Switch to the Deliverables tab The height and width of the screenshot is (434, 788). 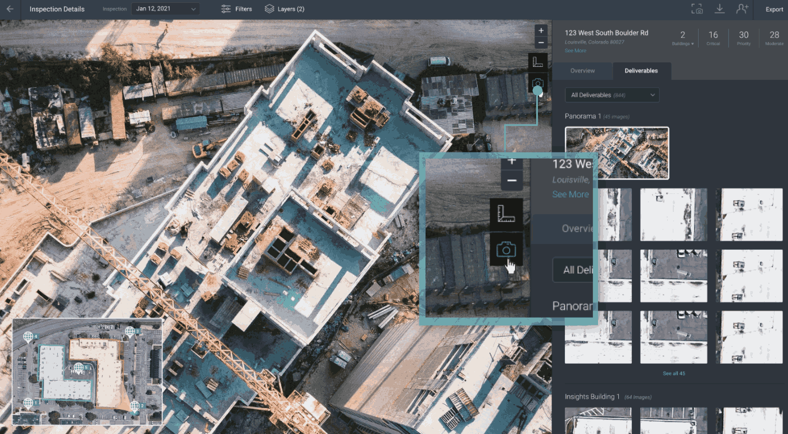[x=641, y=71]
